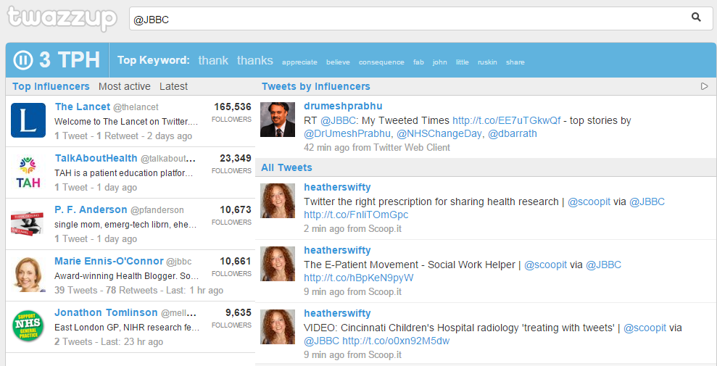Open link t.co/EE7uTGkwQf

coord(506,120)
